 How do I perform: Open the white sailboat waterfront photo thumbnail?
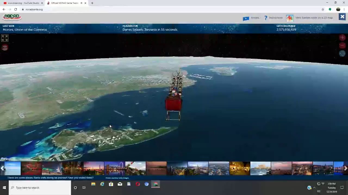point(52,168)
